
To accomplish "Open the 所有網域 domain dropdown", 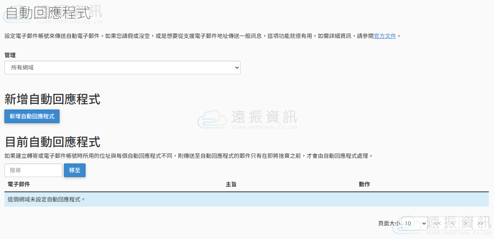I will click(x=122, y=68).
